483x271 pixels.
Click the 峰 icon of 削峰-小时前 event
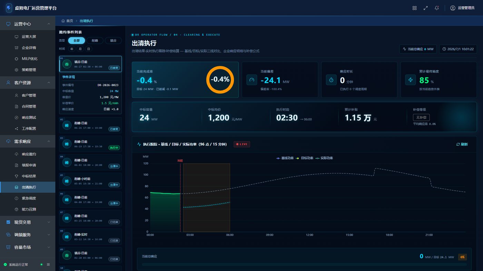point(67,181)
